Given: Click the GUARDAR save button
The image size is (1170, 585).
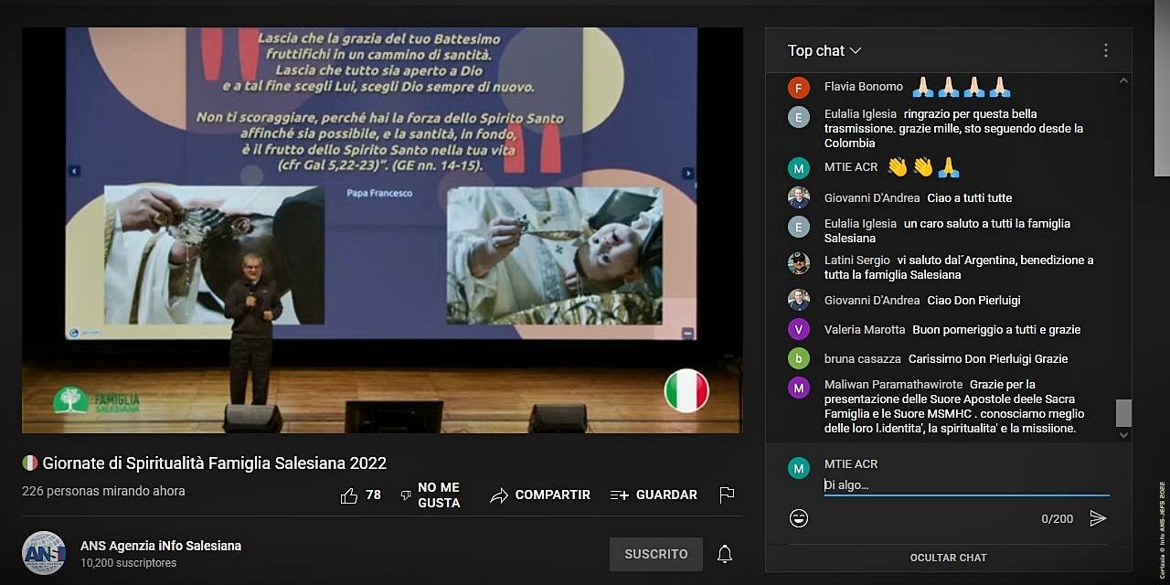Looking at the screenshot, I should point(654,495).
